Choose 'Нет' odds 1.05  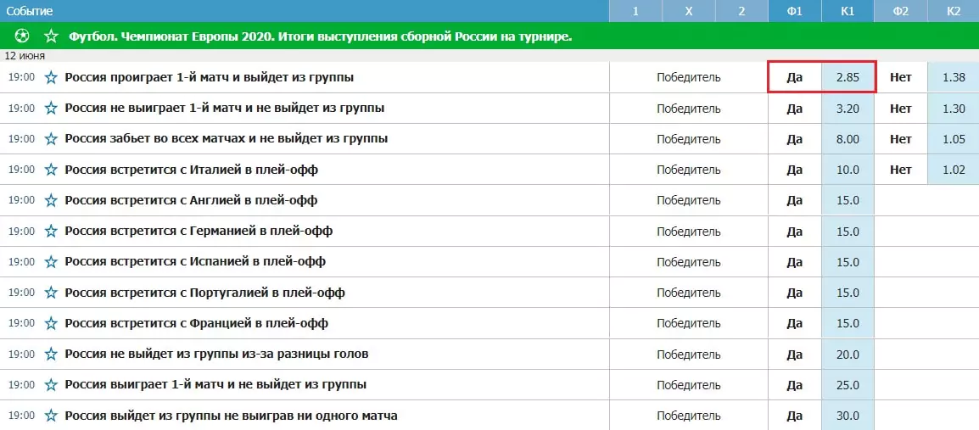pos(954,138)
